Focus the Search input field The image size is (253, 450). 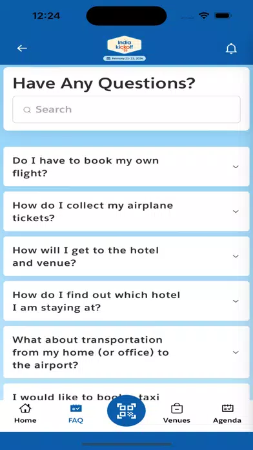point(126,110)
